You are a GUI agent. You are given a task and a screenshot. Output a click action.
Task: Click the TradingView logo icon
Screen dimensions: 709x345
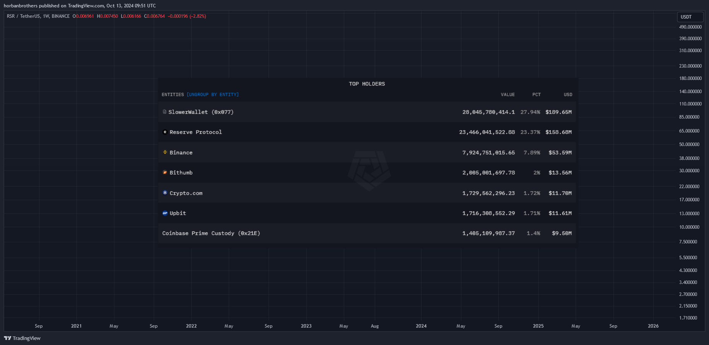(x=8, y=338)
